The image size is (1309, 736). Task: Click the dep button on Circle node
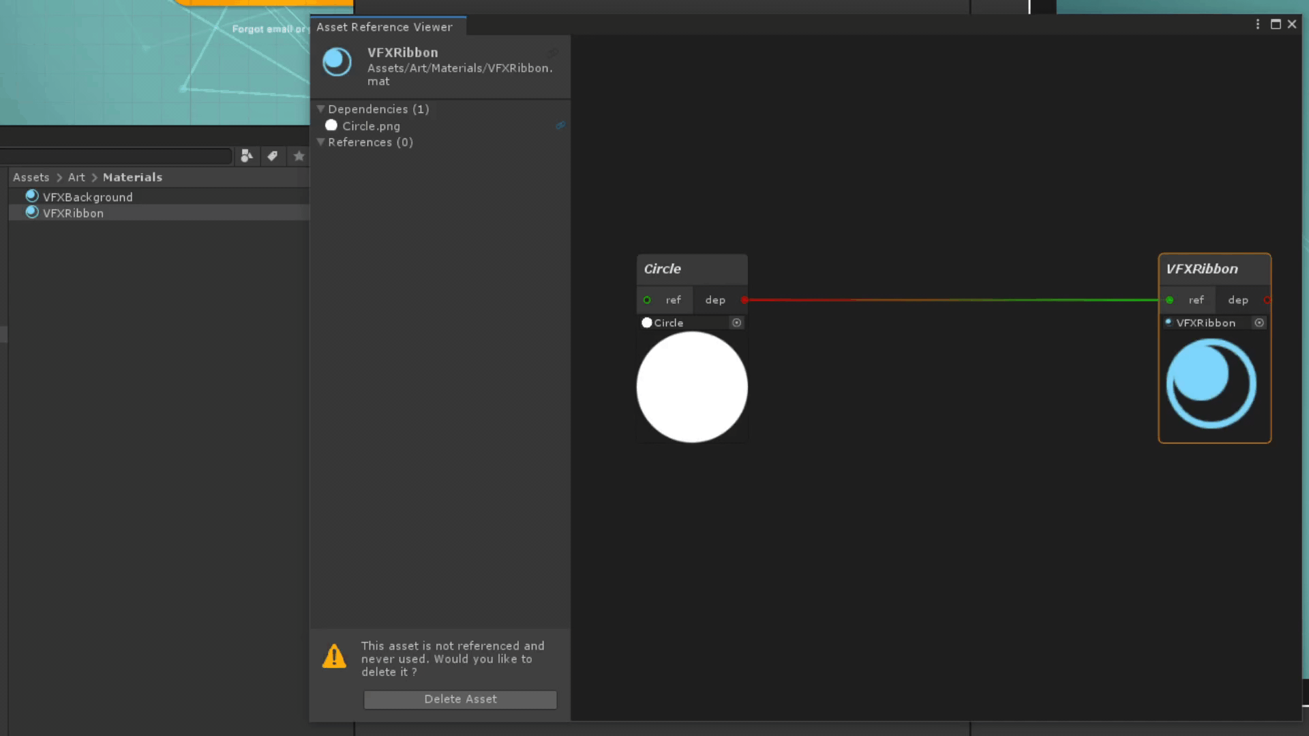(714, 299)
